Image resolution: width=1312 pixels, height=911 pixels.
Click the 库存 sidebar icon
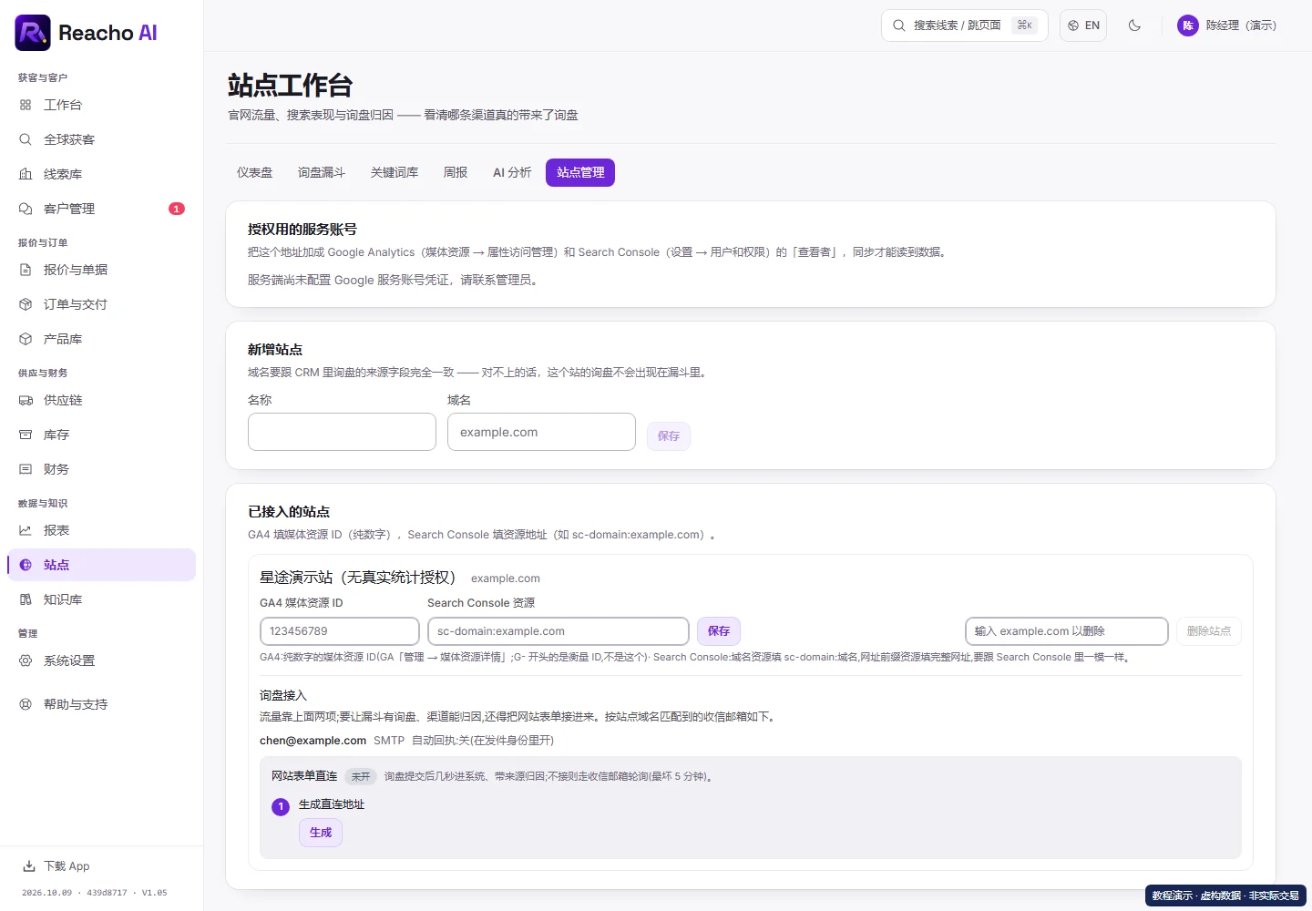[x=26, y=435]
